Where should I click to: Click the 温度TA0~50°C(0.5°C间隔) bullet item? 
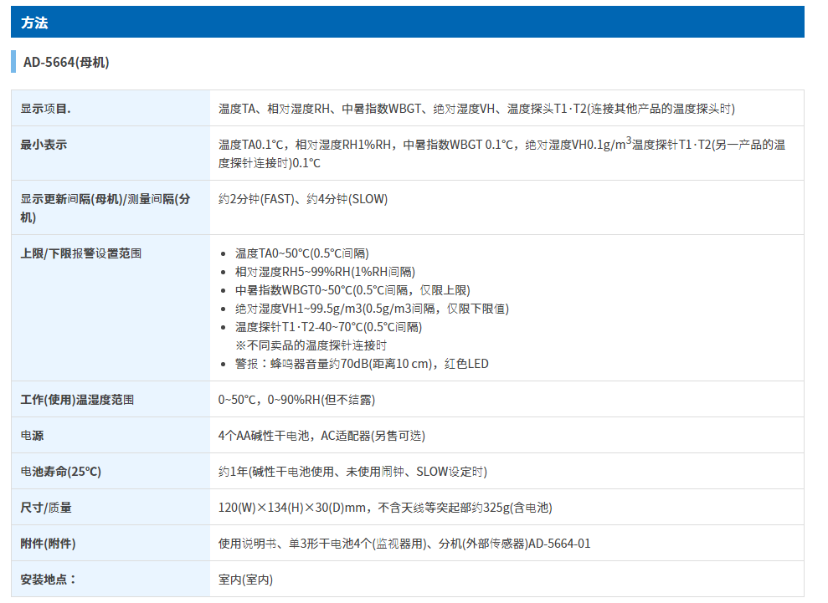tap(301, 253)
